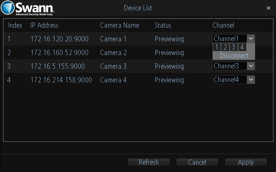This screenshot has height=172, width=276.
Task: Choose channel 2 from the dropdown list
Action: pyautogui.click(x=225, y=47)
